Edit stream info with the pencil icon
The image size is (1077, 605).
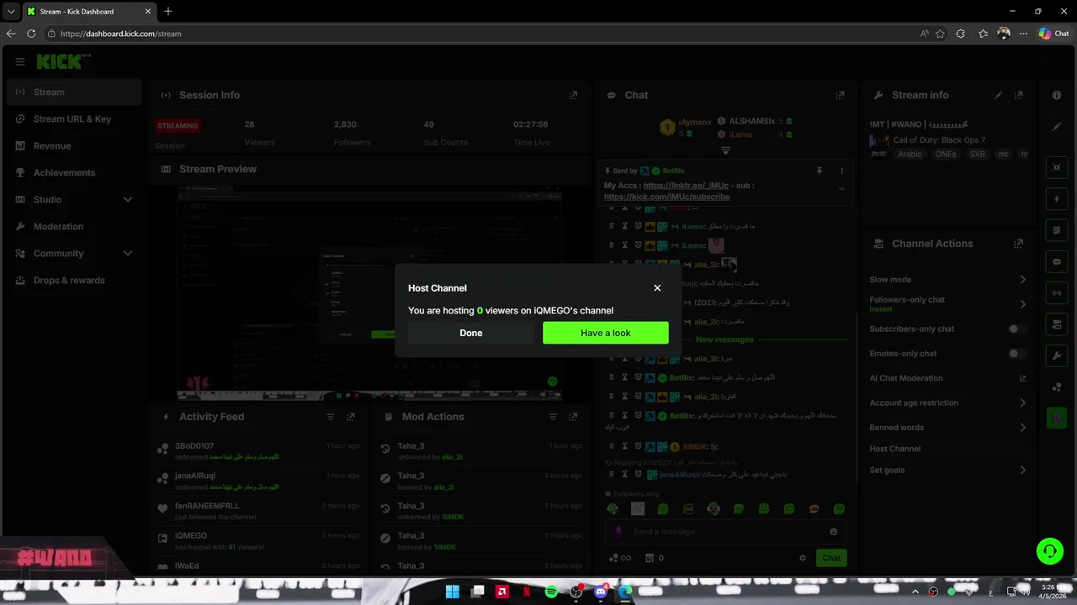999,96
